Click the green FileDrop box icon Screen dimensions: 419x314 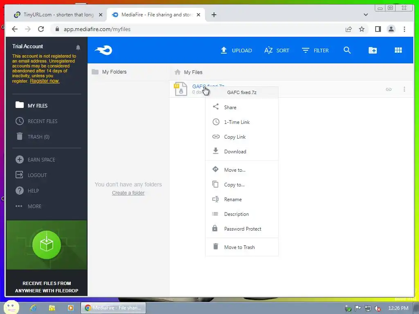(x=47, y=245)
